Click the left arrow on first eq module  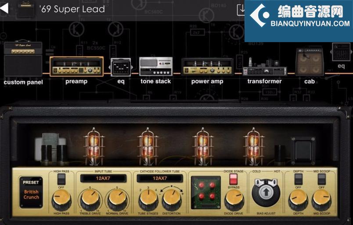click(x=110, y=67)
